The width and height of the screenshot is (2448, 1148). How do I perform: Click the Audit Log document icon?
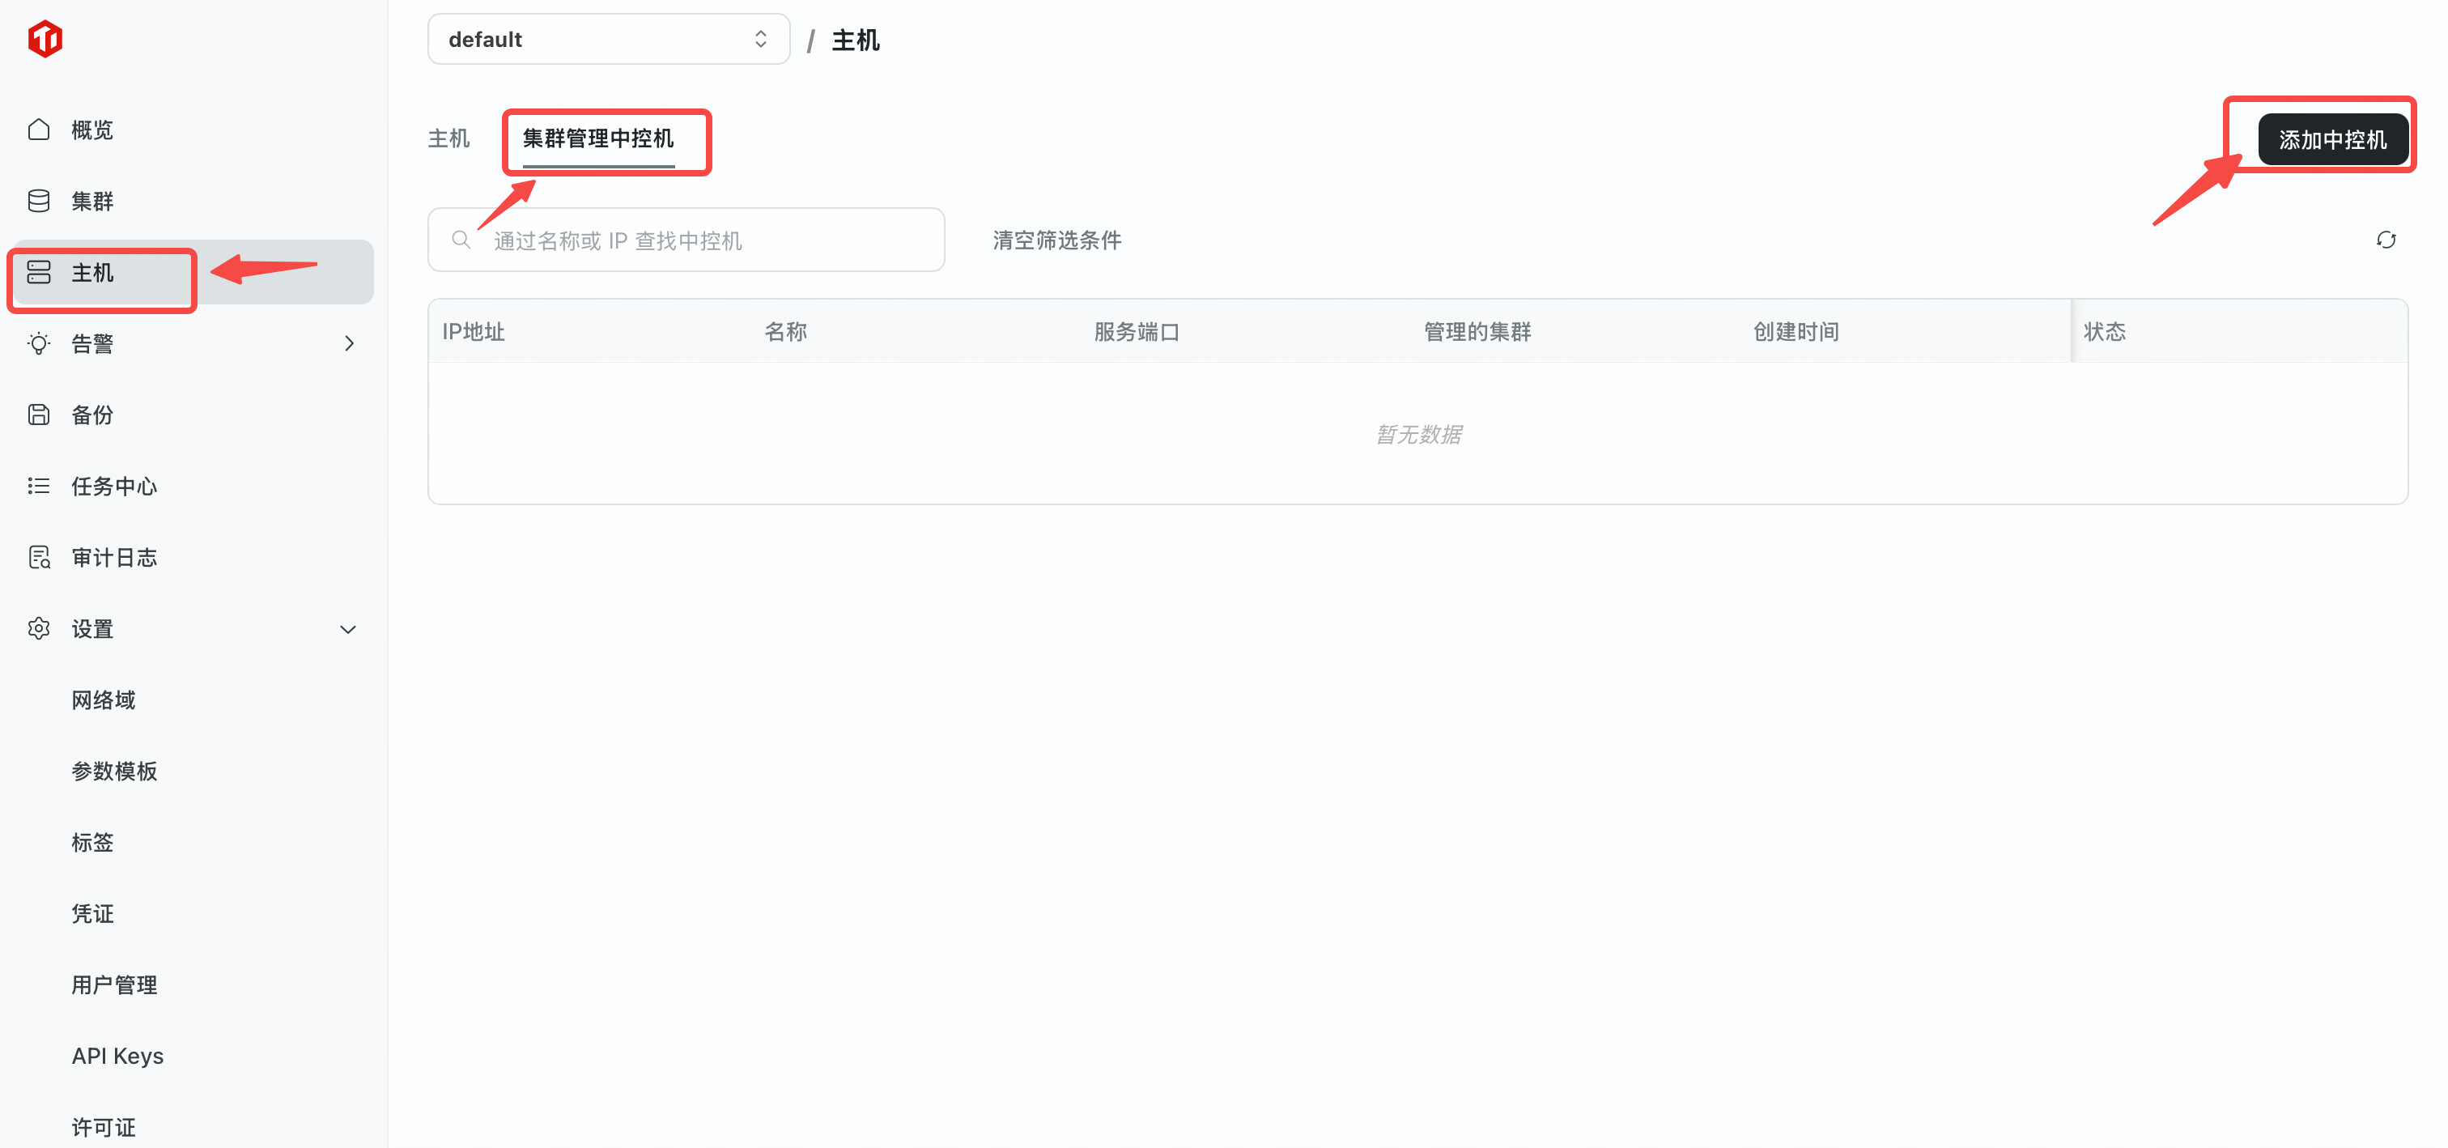coord(39,557)
